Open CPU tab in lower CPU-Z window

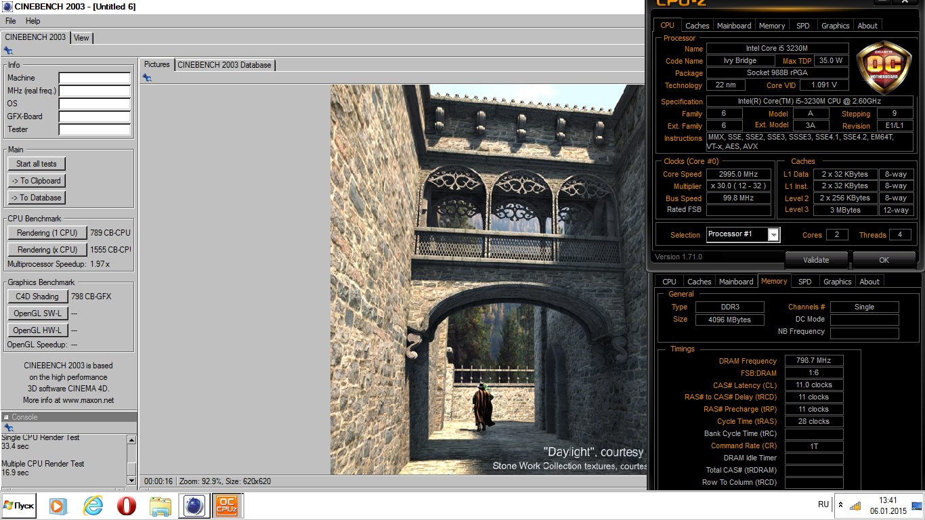pos(670,282)
